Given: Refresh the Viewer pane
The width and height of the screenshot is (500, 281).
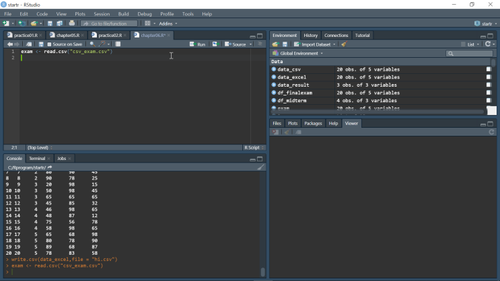Looking at the screenshot, I should click(x=491, y=132).
